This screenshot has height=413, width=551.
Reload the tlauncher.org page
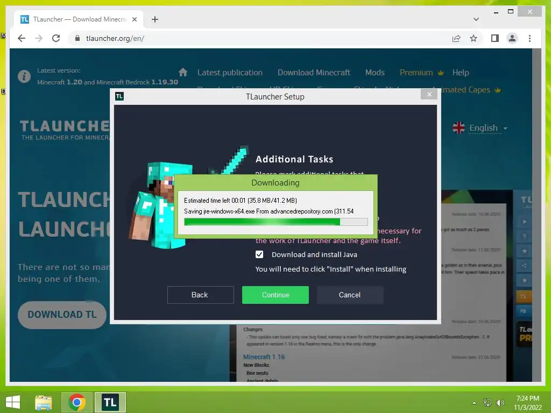tap(56, 38)
